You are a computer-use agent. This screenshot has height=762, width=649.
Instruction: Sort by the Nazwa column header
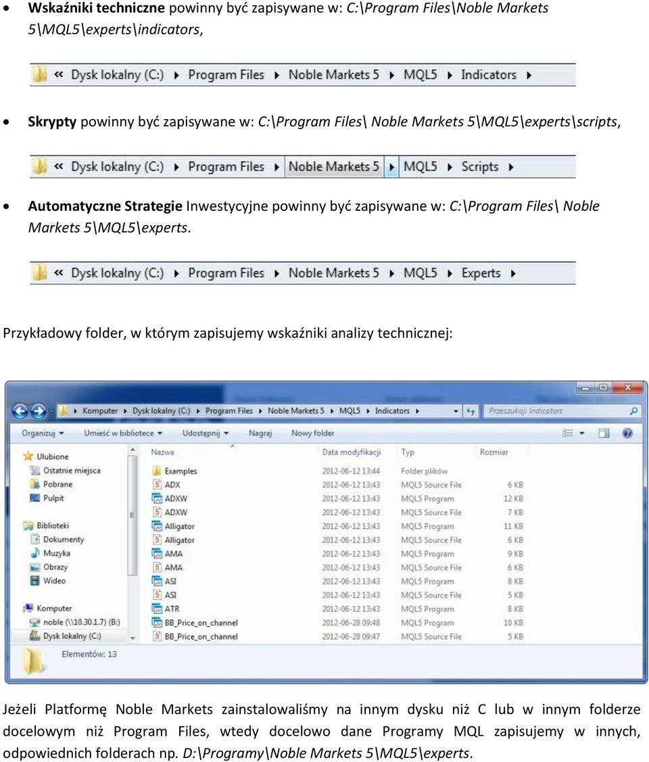[162, 452]
